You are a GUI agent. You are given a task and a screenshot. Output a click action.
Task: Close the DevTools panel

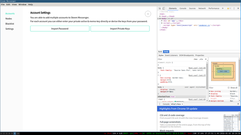pos(238,8)
